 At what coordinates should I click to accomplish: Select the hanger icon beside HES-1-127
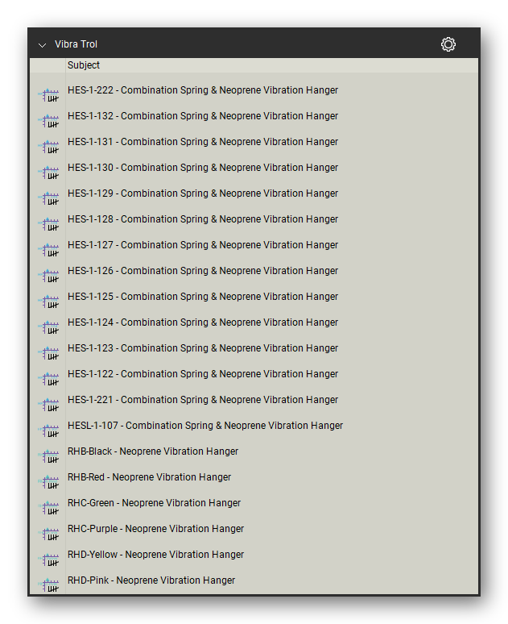(x=48, y=250)
